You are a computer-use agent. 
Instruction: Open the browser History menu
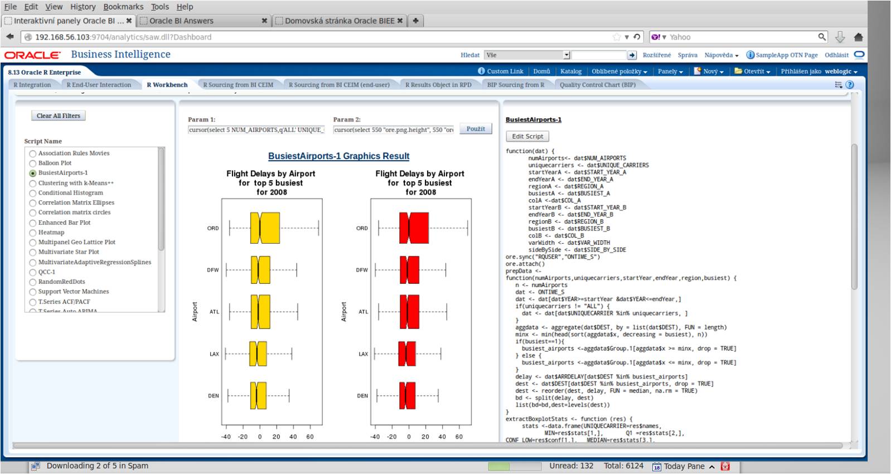coord(83,7)
